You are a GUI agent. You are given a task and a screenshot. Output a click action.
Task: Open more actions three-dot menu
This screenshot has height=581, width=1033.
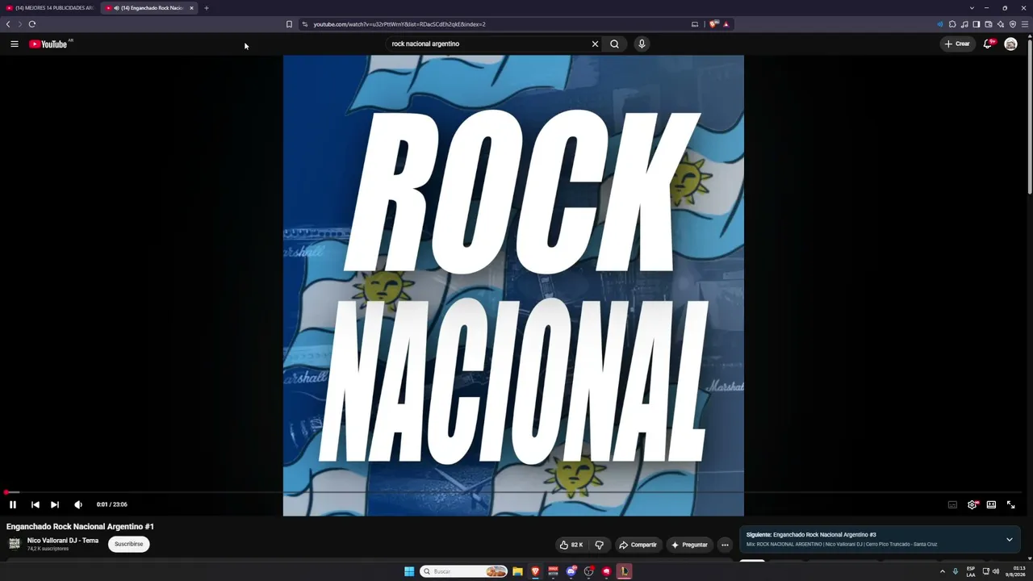(725, 545)
